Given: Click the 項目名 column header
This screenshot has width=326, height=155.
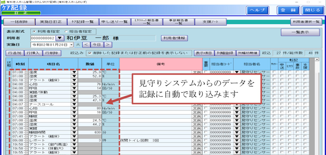Looking at the screenshot, I should pyautogui.click(x=53, y=64).
